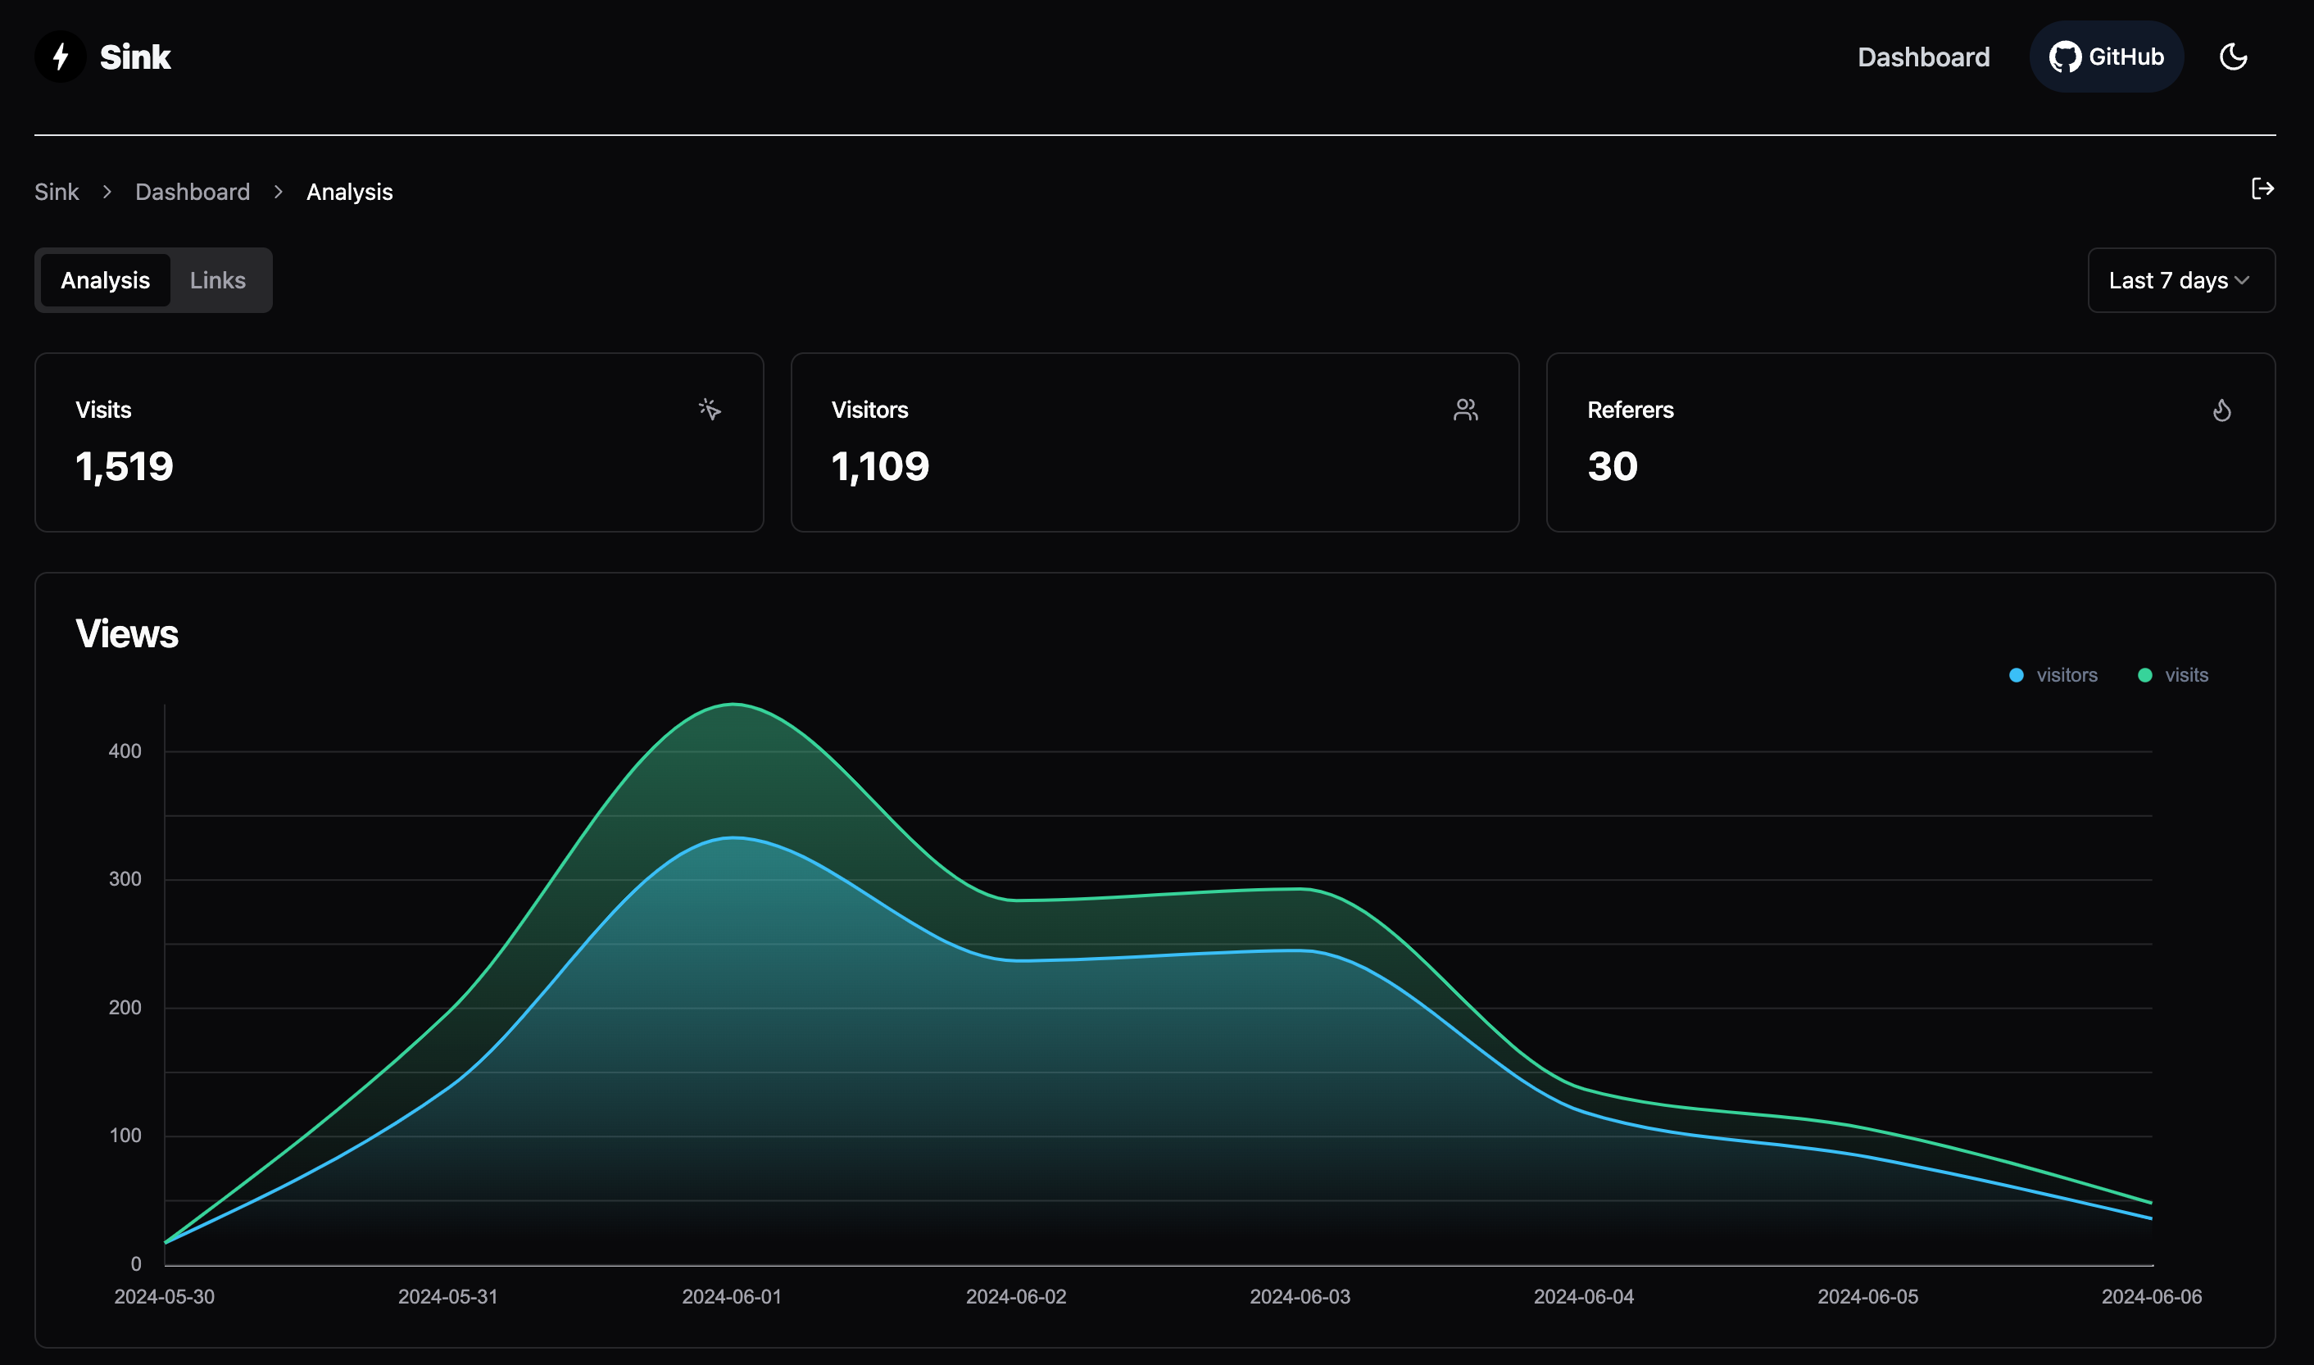Click the Analysis breadcrumb item
The width and height of the screenshot is (2314, 1365).
pos(350,192)
